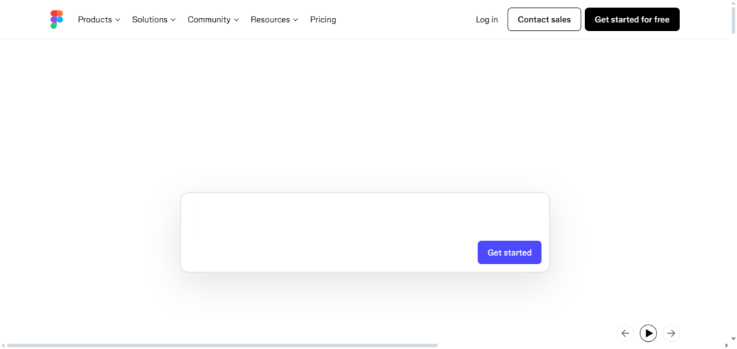The width and height of the screenshot is (737, 349).
Task: Click the scroll right arrow on horizontal scrollbar
Action: point(726,345)
